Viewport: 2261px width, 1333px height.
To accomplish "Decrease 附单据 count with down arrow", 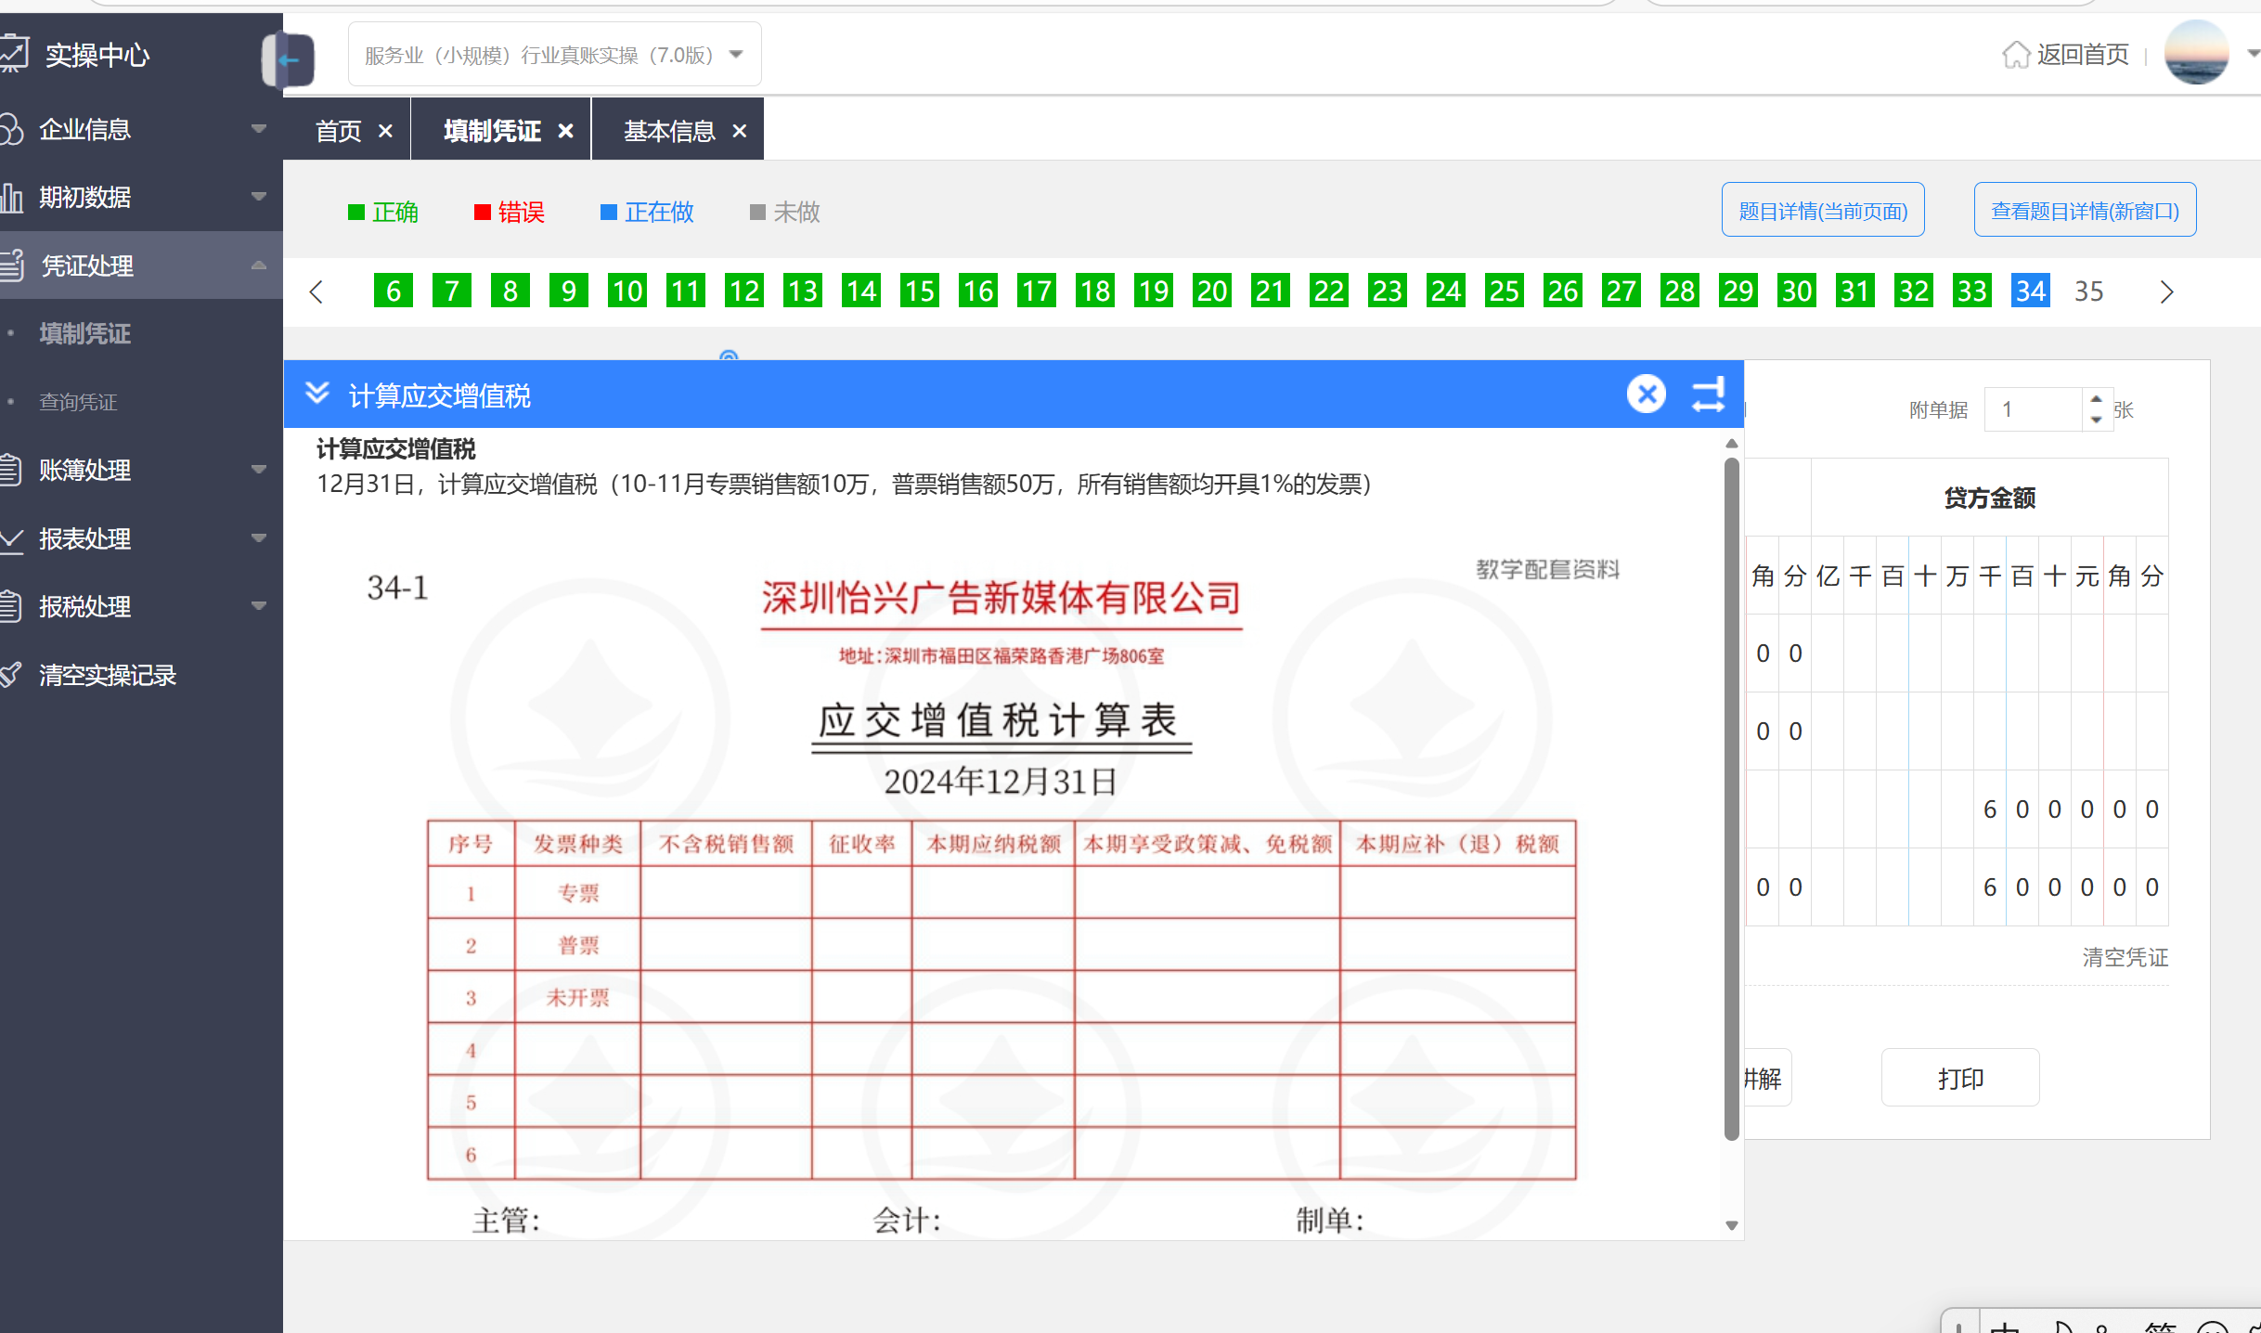I will (2096, 420).
